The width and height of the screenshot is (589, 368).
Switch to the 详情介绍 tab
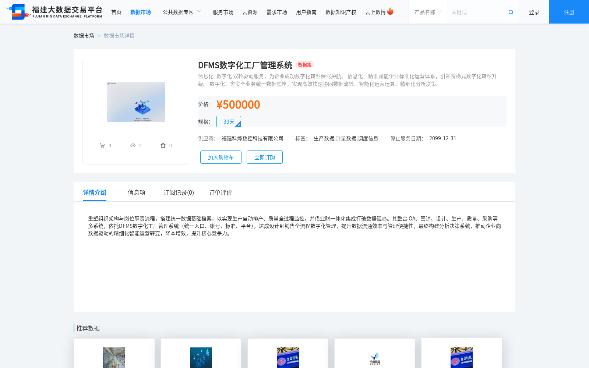point(95,192)
